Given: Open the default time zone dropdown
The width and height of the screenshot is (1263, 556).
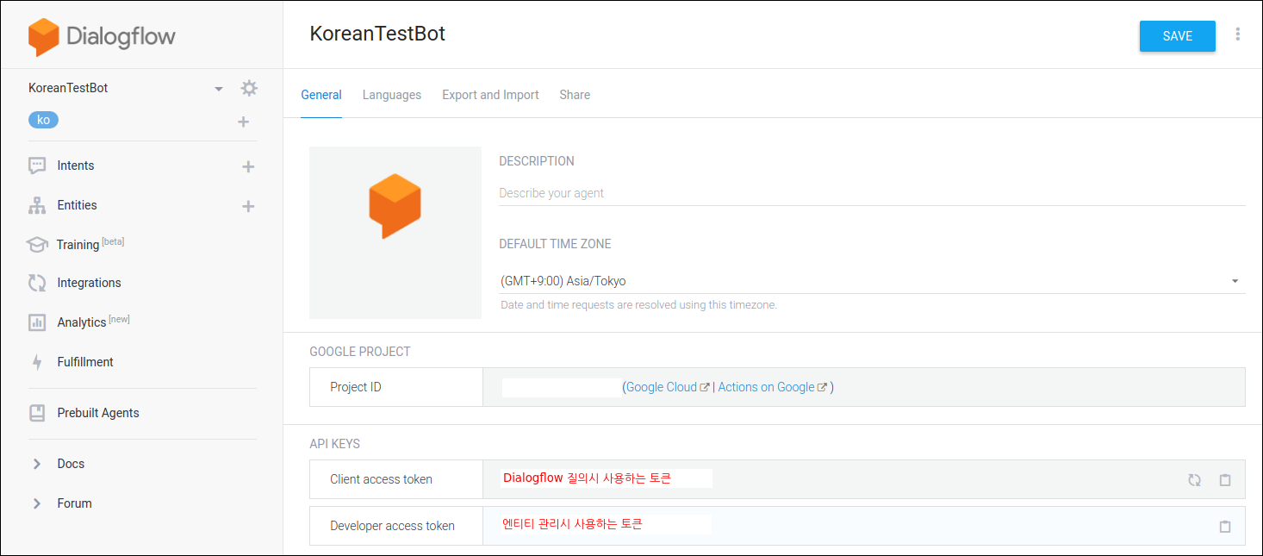Looking at the screenshot, I should tap(872, 281).
